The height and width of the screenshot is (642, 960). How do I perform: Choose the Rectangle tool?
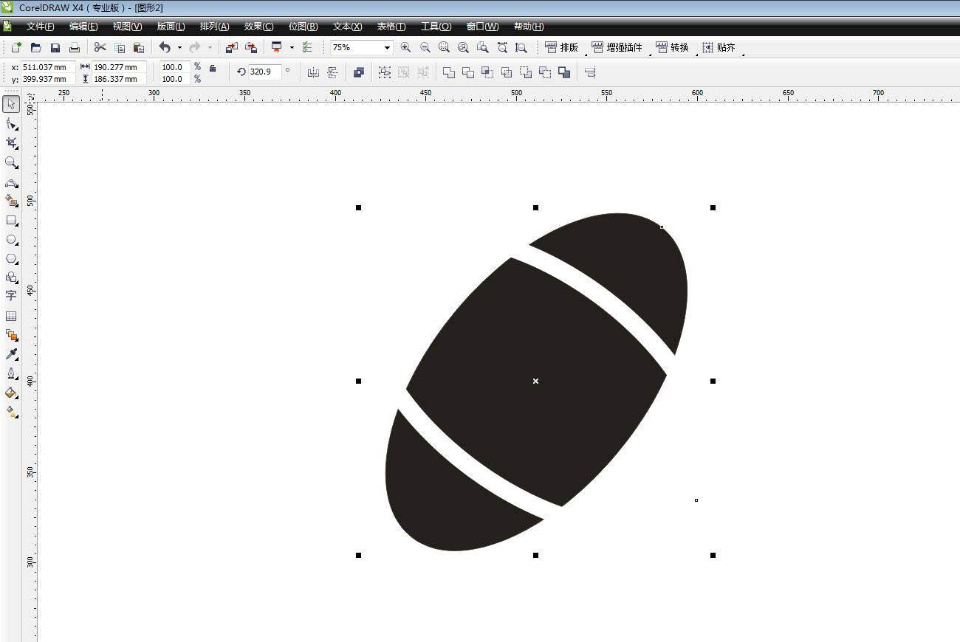click(11, 221)
